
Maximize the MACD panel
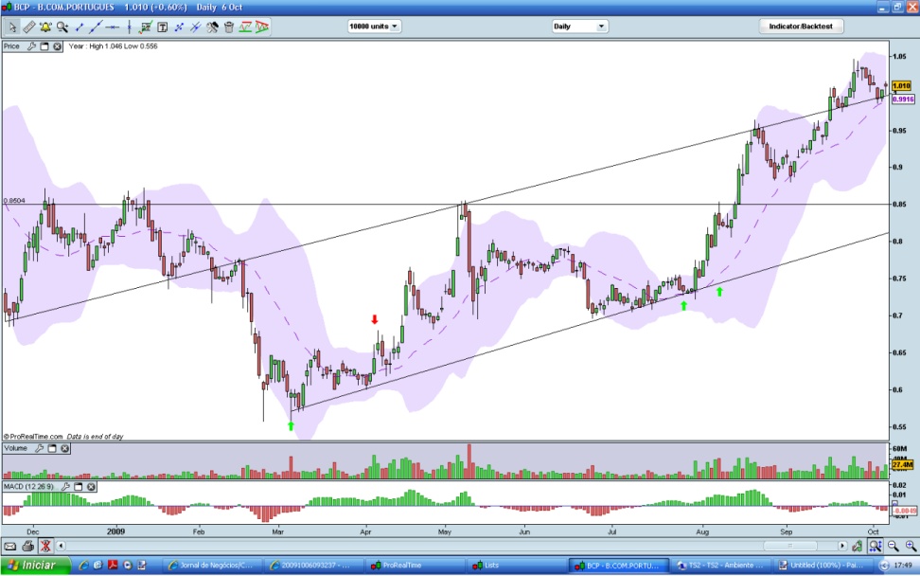click(x=78, y=487)
